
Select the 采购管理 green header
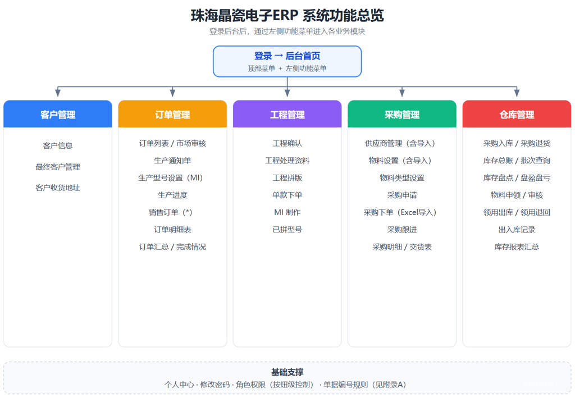point(402,114)
